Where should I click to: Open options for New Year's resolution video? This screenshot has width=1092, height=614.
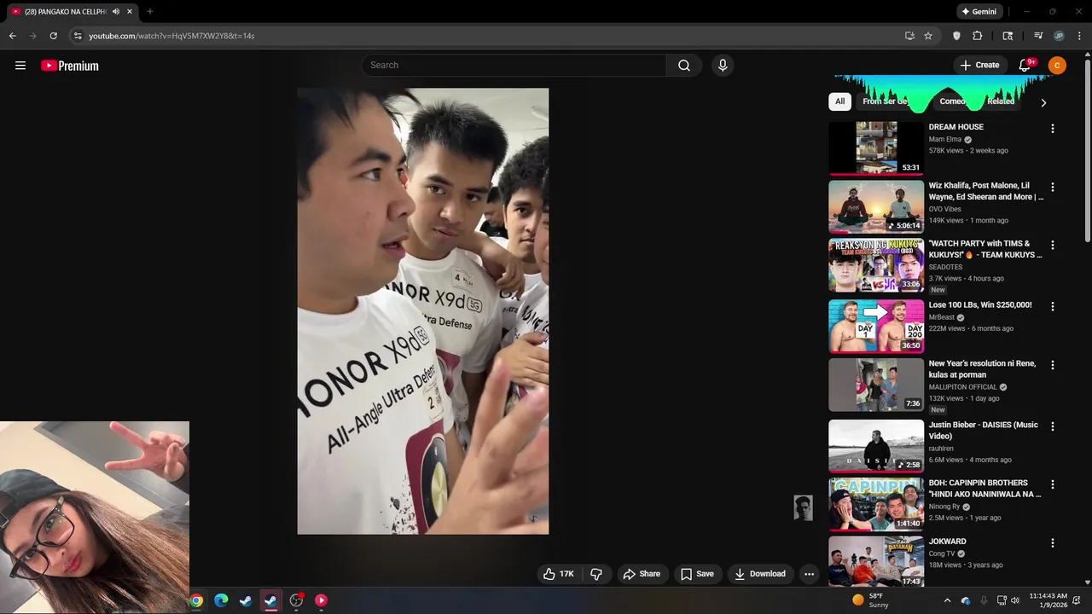pyautogui.click(x=1053, y=365)
